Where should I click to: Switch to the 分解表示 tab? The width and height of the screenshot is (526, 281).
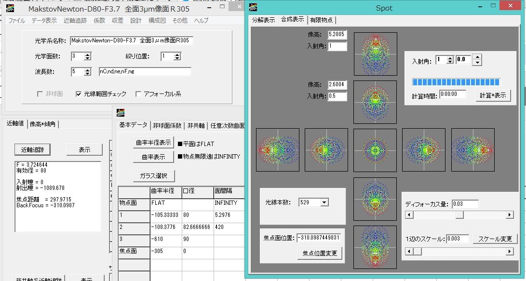click(263, 20)
